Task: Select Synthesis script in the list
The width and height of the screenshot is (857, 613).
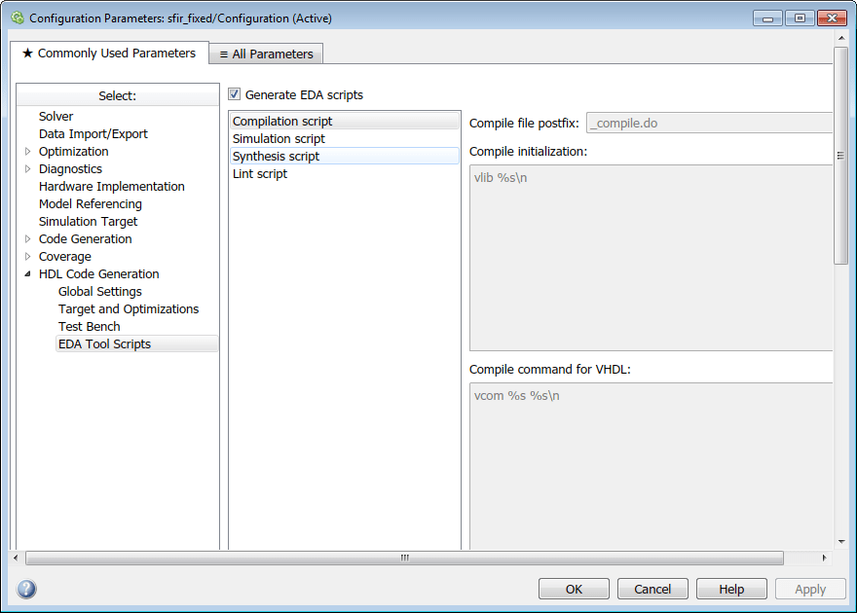Action: [x=276, y=157]
